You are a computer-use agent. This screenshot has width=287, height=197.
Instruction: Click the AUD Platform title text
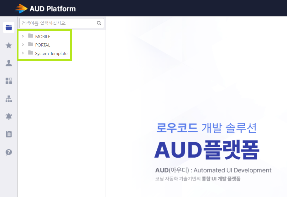[x=53, y=9]
